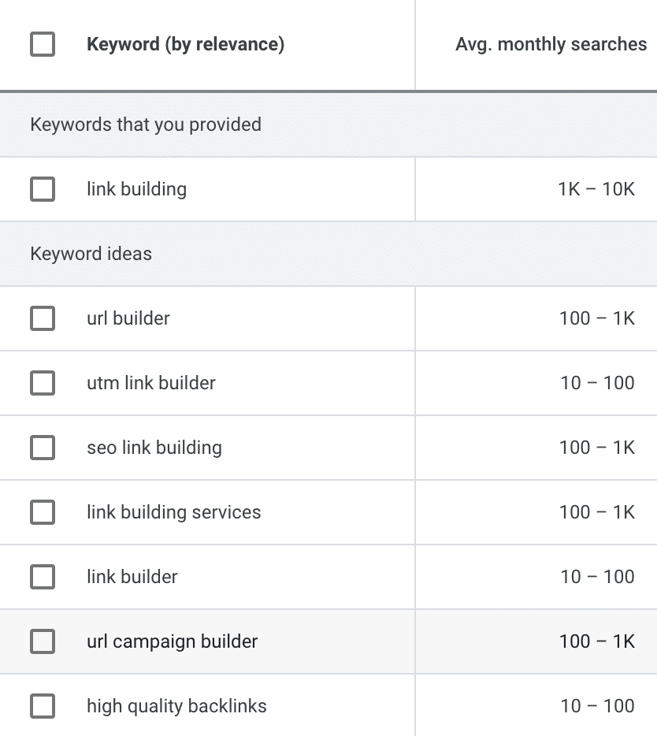Click link building services keyword
This screenshot has height=736, width=657.
173,512
